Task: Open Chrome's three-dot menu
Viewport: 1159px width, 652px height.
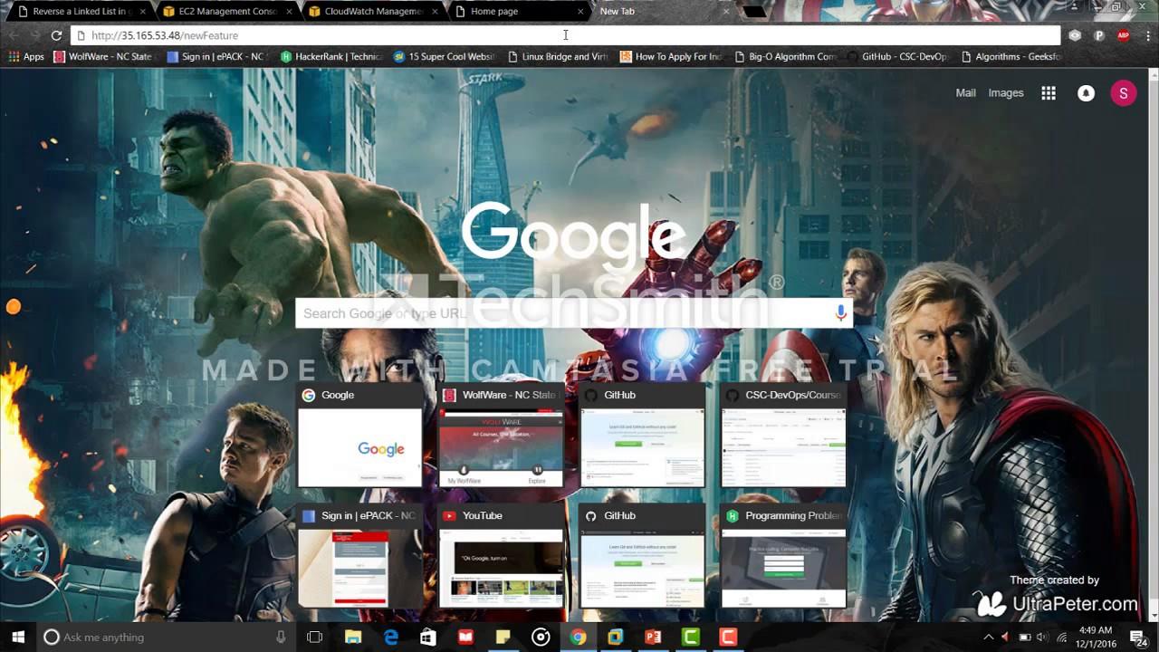Action: point(1147,35)
